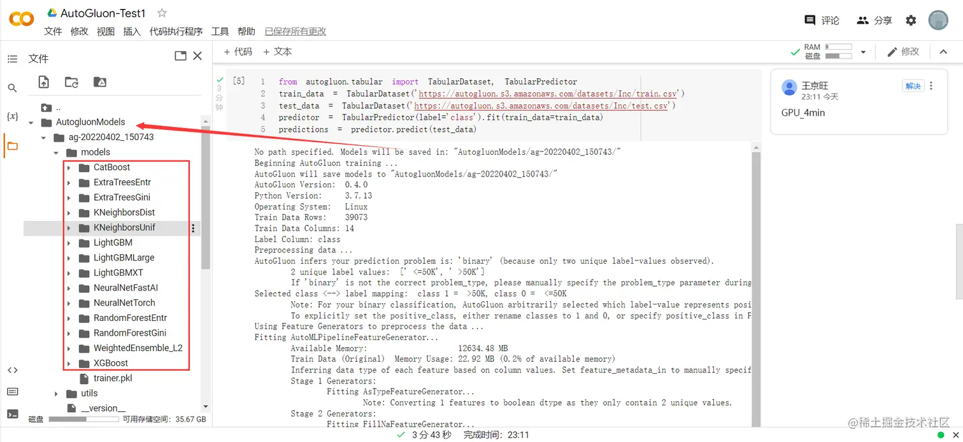
Task: Select the LightGBMXT folder
Action: [x=118, y=273]
